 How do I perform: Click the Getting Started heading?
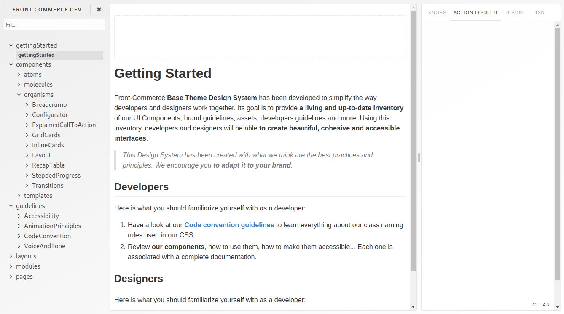[x=163, y=73]
